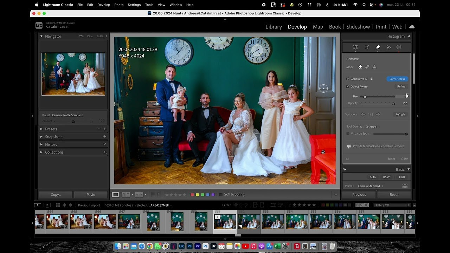Disable the Generative AI checkbox
This screenshot has width=450, height=253.
click(348, 79)
